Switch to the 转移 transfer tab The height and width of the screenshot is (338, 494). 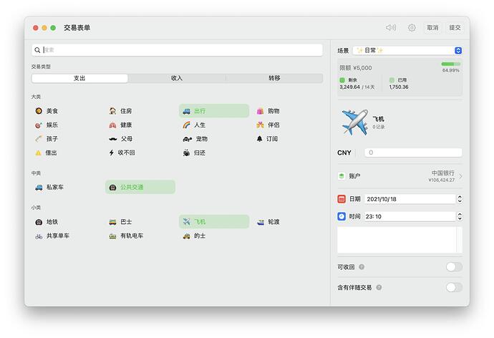coord(274,78)
